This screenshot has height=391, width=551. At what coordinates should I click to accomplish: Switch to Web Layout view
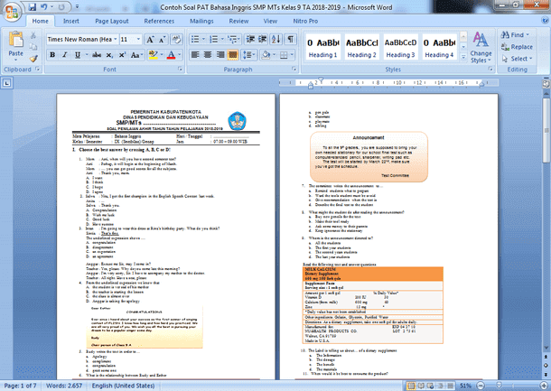(431, 386)
